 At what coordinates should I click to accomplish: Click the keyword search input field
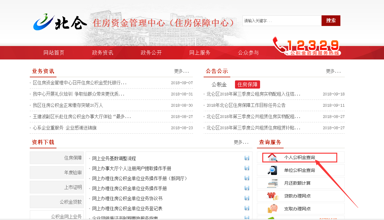281,21
